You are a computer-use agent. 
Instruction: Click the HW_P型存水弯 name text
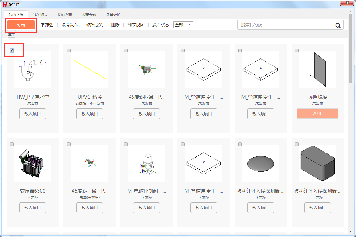click(x=33, y=97)
